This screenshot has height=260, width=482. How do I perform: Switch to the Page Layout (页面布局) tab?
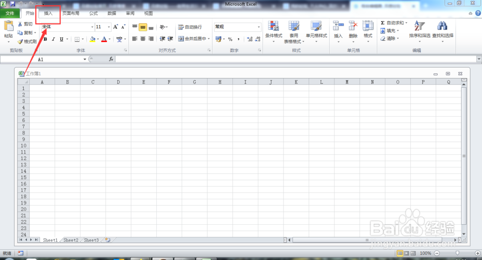point(71,13)
